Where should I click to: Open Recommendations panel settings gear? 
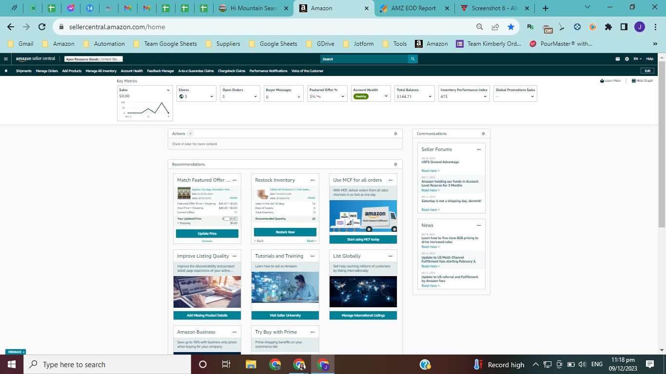pos(395,165)
